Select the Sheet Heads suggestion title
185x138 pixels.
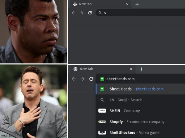(x=121, y=89)
